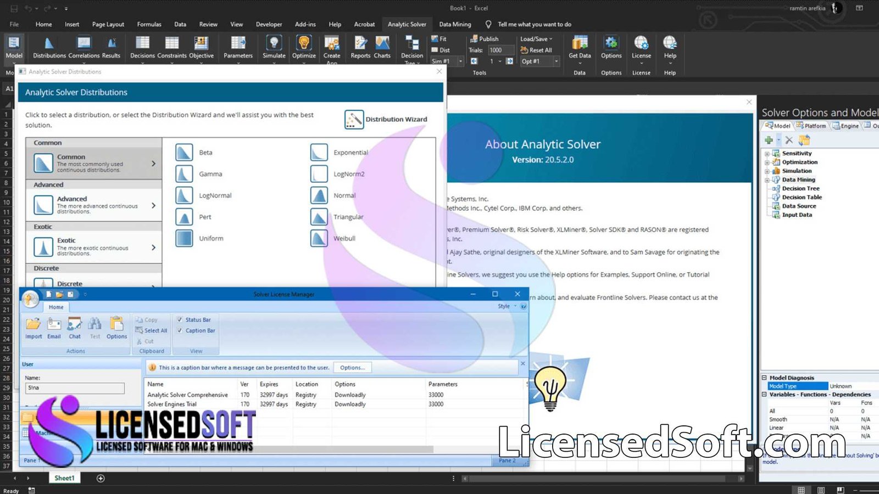Click the green plus icon in Solver Options pane
Screen dimensions: 879x494
[x=769, y=140]
